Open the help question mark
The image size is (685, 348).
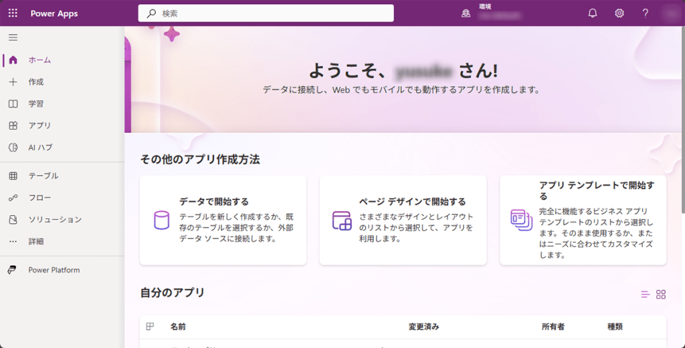click(x=646, y=13)
